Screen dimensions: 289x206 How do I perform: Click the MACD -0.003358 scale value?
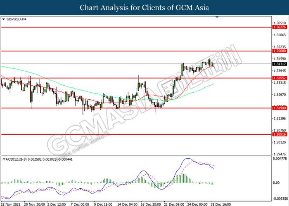[280, 199]
